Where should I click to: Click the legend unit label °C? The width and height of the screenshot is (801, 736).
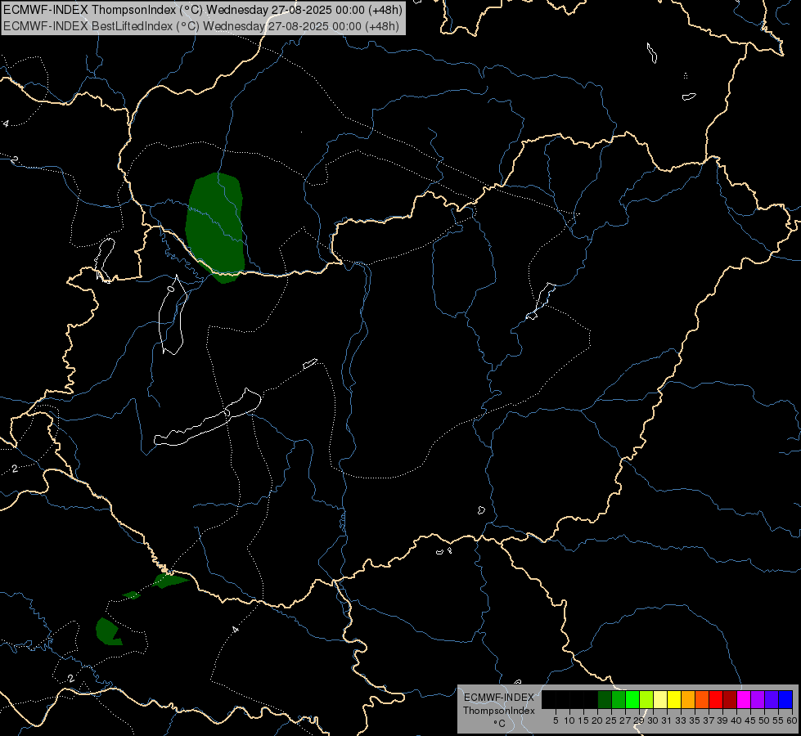click(x=499, y=724)
